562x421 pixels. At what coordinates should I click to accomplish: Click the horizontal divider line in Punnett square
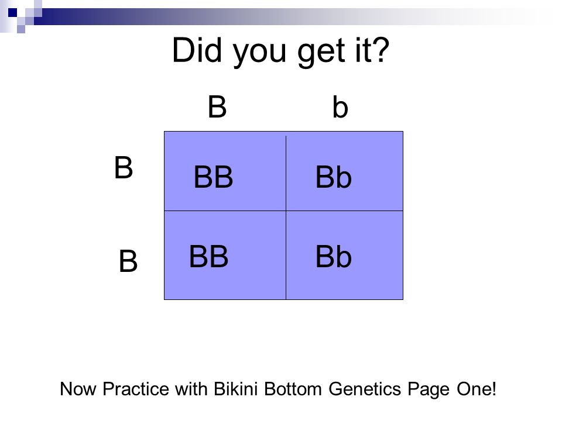point(283,211)
